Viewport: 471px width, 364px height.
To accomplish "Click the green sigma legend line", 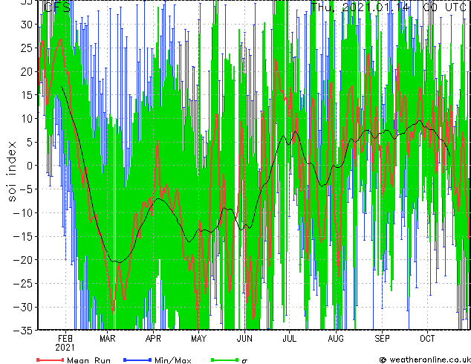I will (x=225, y=360).
